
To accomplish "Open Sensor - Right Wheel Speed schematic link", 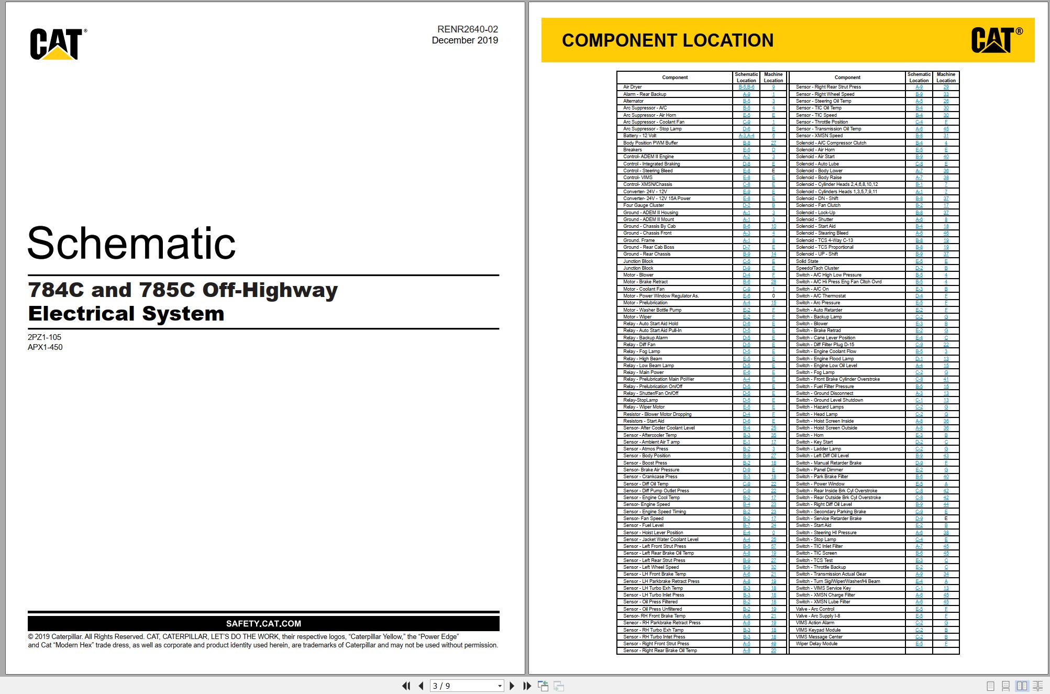I will click(919, 94).
